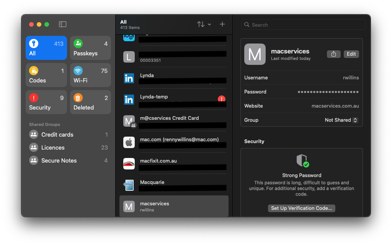392x245 pixels.
Task: Click the Apple logo icon for mac.com
Action: click(129, 143)
